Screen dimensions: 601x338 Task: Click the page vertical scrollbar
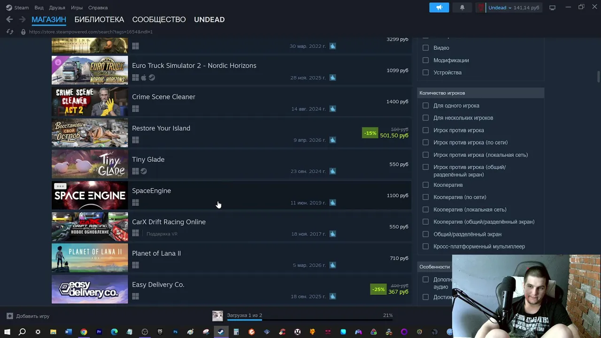[x=598, y=76]
